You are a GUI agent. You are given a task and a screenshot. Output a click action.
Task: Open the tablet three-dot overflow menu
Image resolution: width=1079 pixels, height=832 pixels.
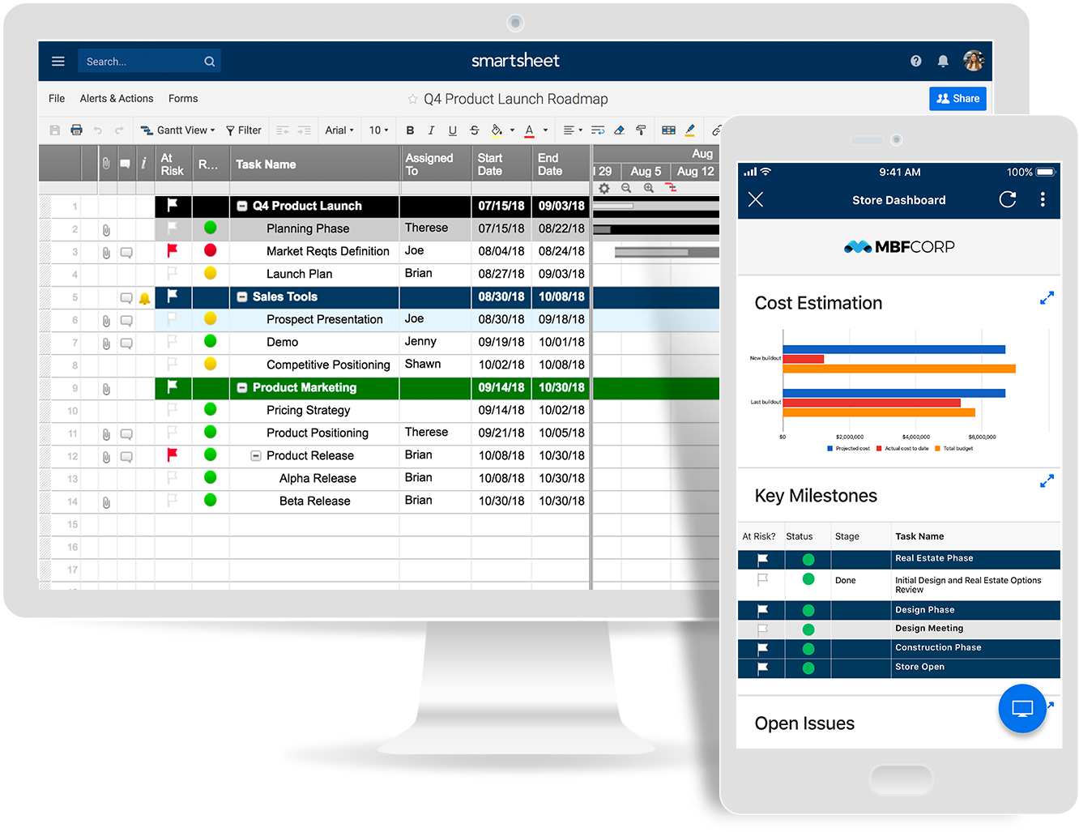[x=1043, y=199]
